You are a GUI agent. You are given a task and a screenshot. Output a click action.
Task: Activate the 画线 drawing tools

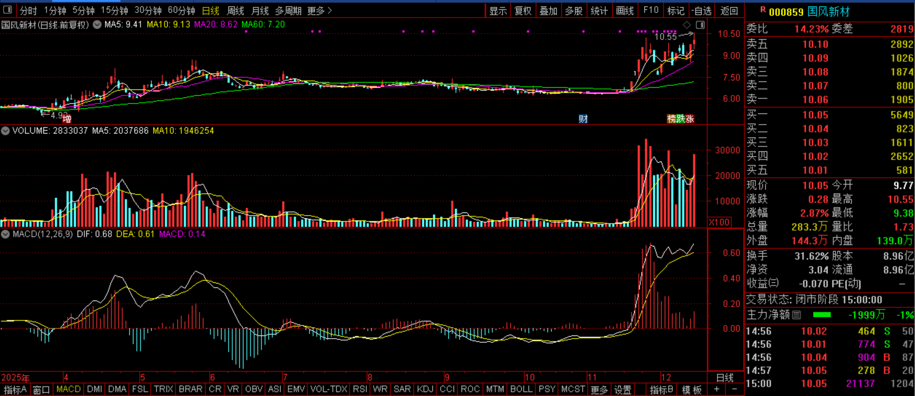pyautogui.click(x=625, y=11)
